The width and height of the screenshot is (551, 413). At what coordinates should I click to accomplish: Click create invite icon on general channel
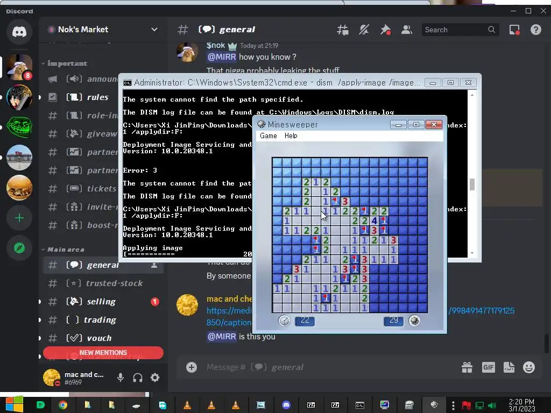click(154, 265)
